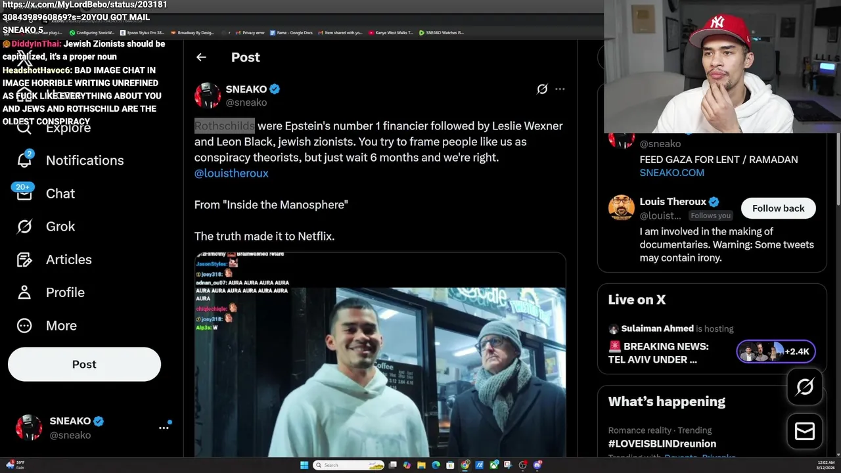Viewport: 841px width, 473px height.
Task: Open Epson Stylus Pro bookmark
Action: point(142,32)
